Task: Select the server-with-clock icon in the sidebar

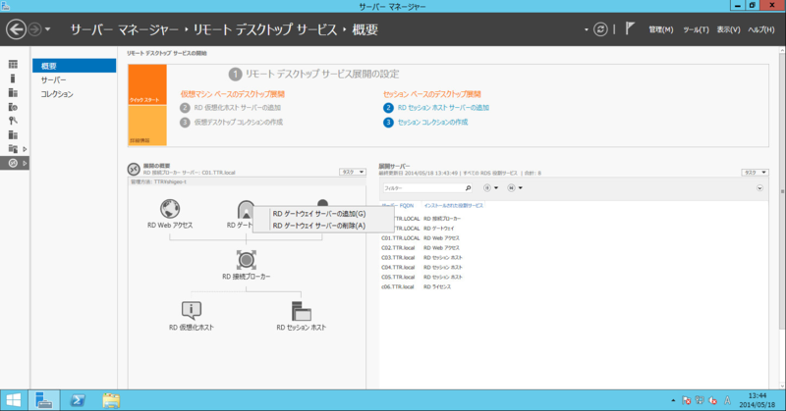Action: click(x=13, y=107)
